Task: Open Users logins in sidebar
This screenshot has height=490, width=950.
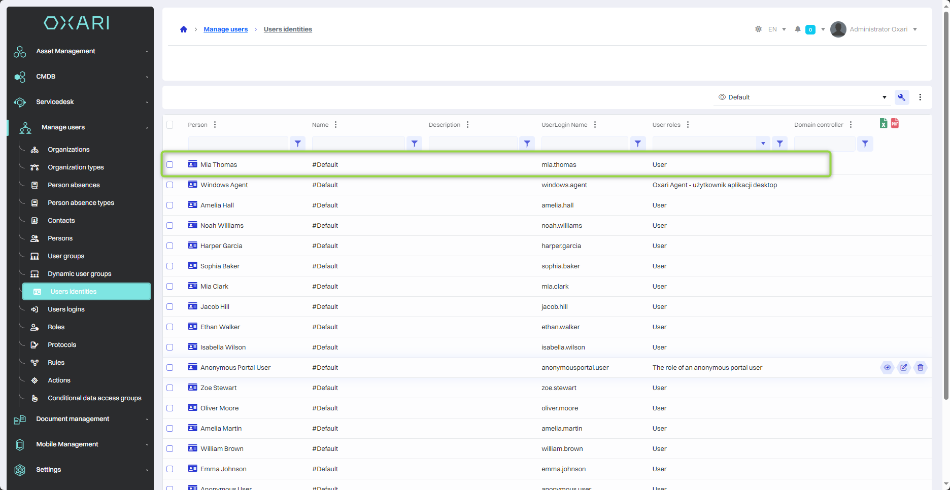Action: [66, 309]
